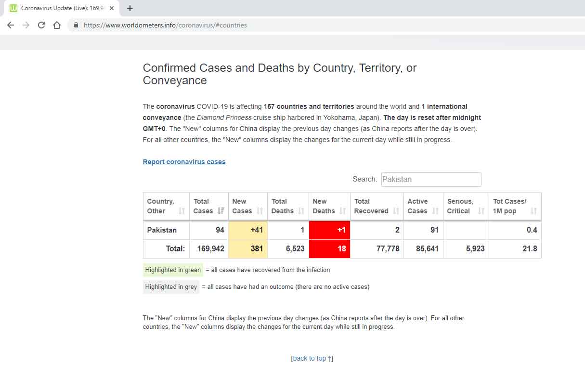Open Report coronavirus cases link

coord(184,162)
